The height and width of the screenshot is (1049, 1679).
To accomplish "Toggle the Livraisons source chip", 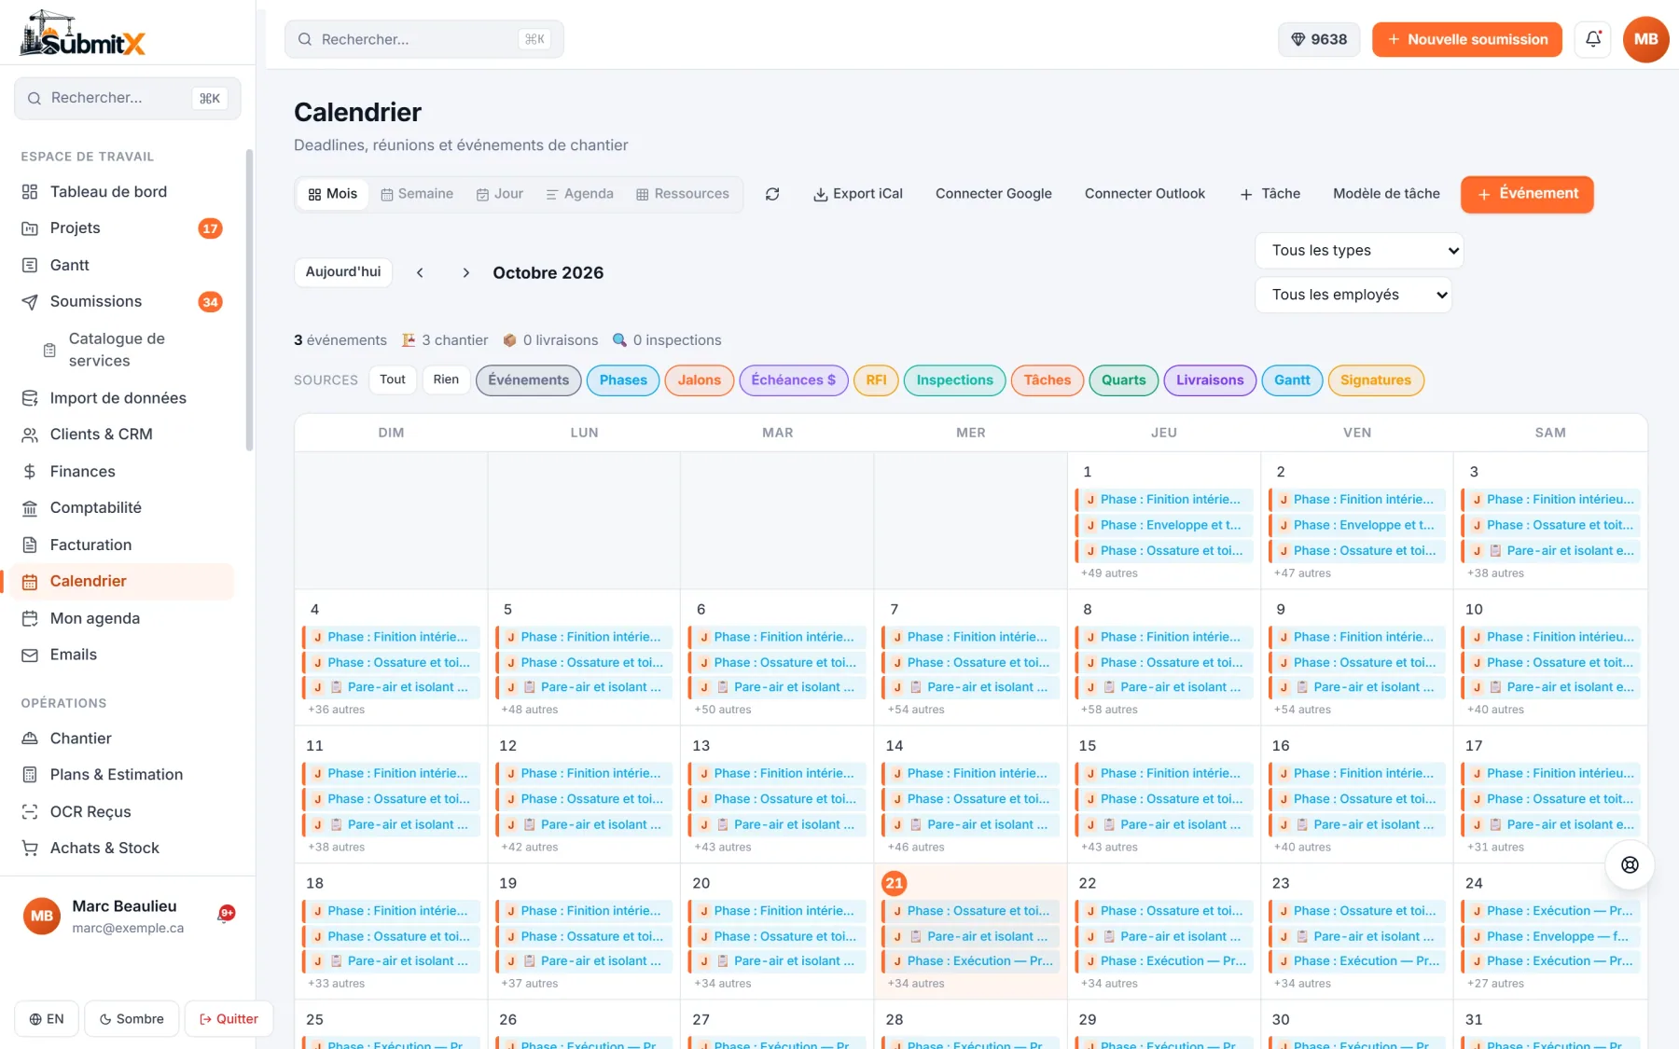I will coord(1210,380).
